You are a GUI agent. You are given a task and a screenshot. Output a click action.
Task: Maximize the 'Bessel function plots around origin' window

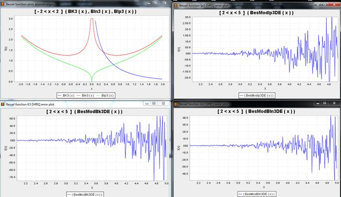[x=156, y=3]
